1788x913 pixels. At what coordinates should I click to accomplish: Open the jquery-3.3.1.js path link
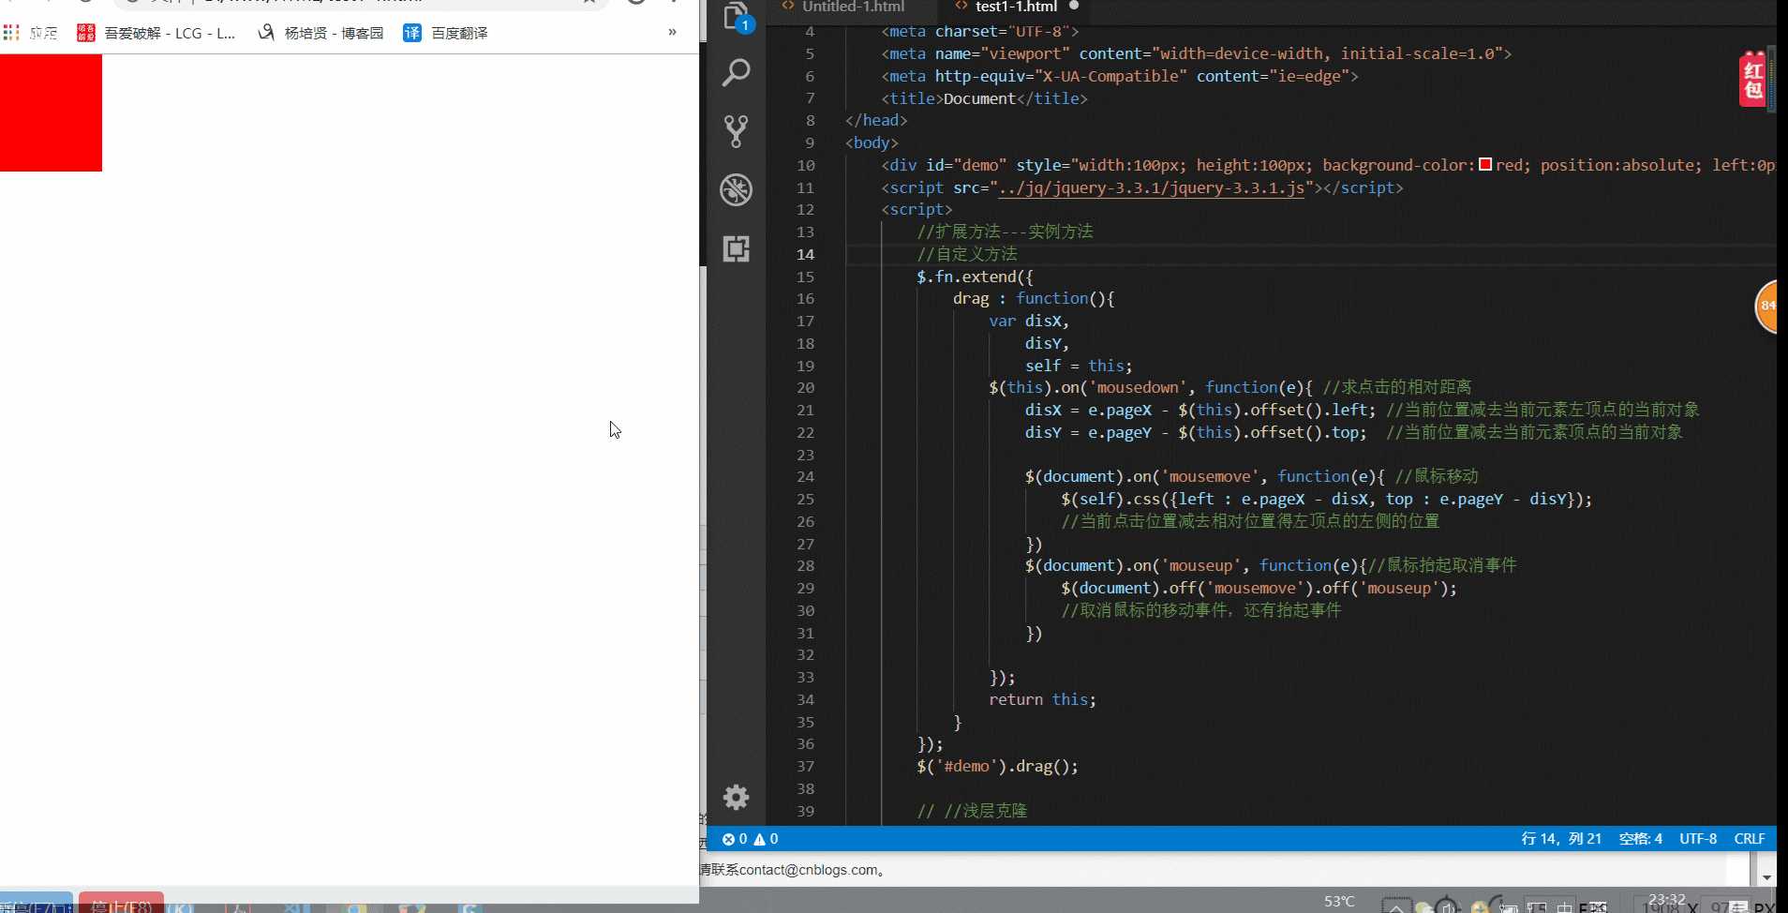pyautogui.click(x=1152, y=187)
